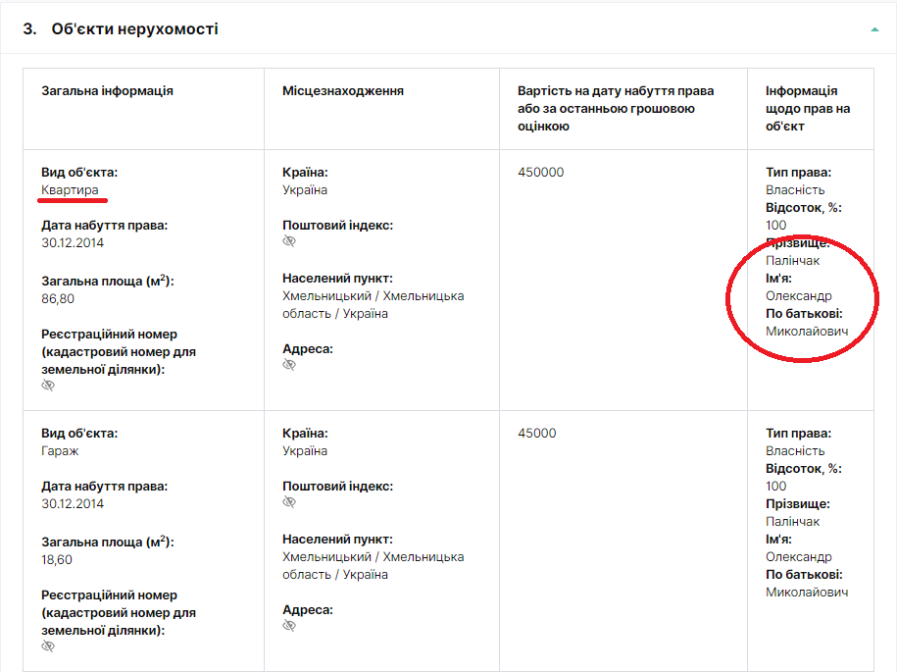Click the Загальна інформація column header
Viewport: 897px width, 672px height.
point(107,91)
